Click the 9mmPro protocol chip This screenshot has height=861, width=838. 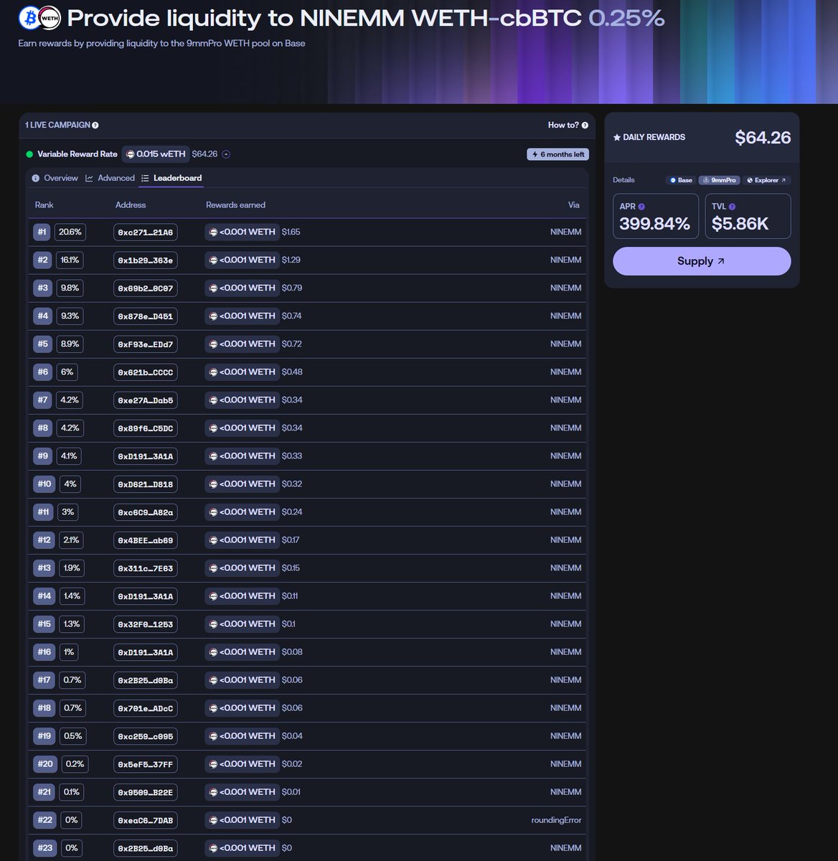pyautogui.click(x=720, y=180)
